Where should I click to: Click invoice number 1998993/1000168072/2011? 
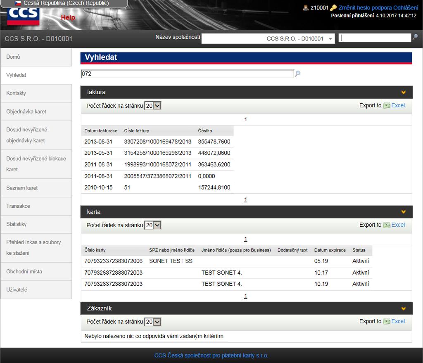point(157,165)
